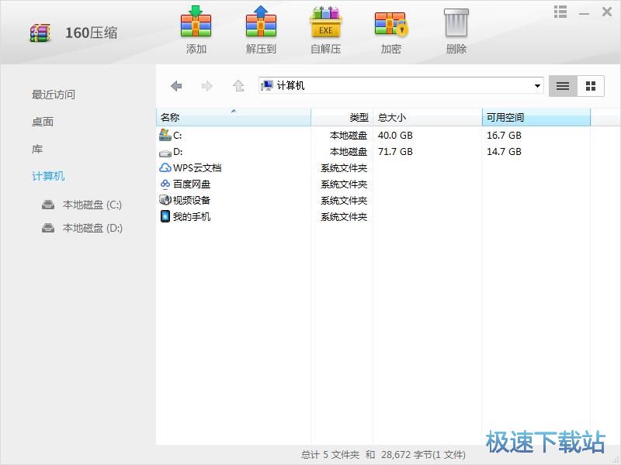
Task: Open 最近访问 in the sidebar
Action: 54,95
